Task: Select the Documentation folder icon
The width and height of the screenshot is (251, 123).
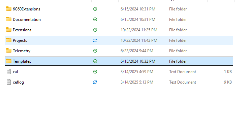Action: tap(9, 19)
